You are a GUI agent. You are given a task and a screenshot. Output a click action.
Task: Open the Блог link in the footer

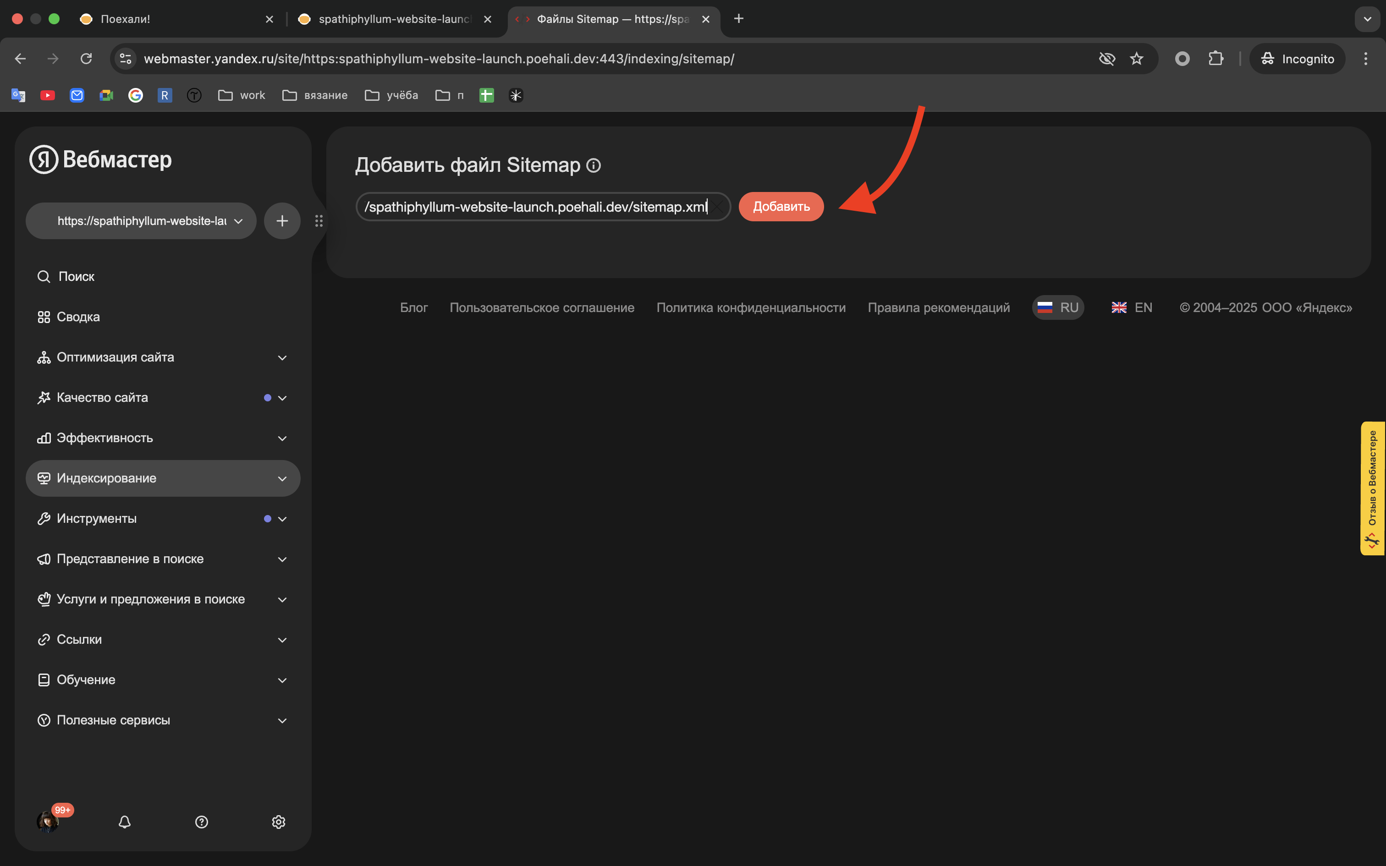click(413, 307)
